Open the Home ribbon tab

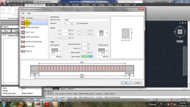point(60,5)
